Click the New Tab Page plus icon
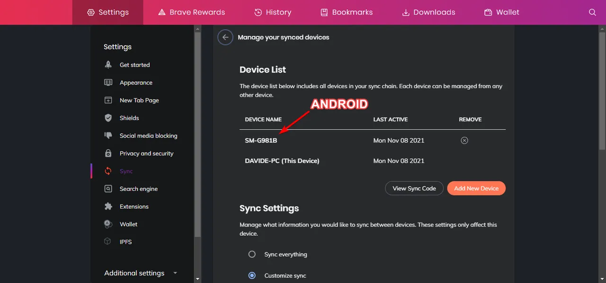Image resolution: width=606 pixels, height=283 pixels. click(108, 100)
